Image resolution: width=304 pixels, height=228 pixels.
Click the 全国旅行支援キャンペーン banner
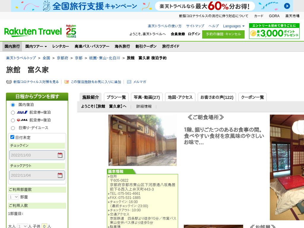point(152,6)
